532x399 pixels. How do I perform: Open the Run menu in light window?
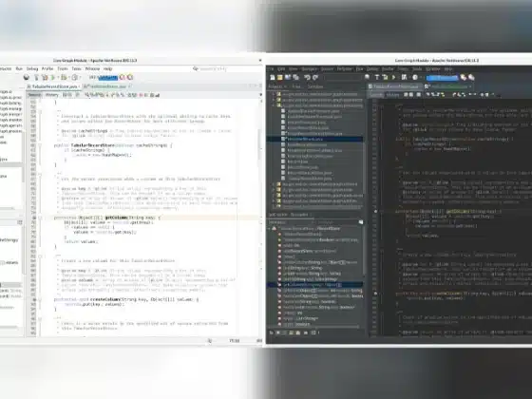point(19,68)
